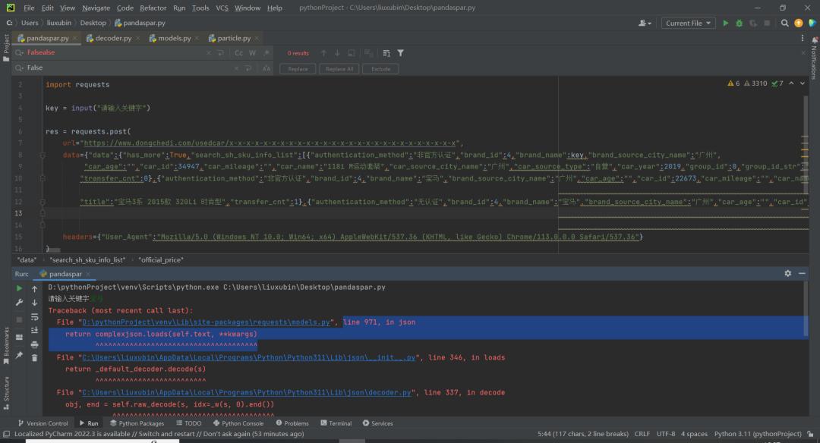This screenshot has height=443, width=820.
Task: Filter search results with the funnel icon
Action: [401, 53]
